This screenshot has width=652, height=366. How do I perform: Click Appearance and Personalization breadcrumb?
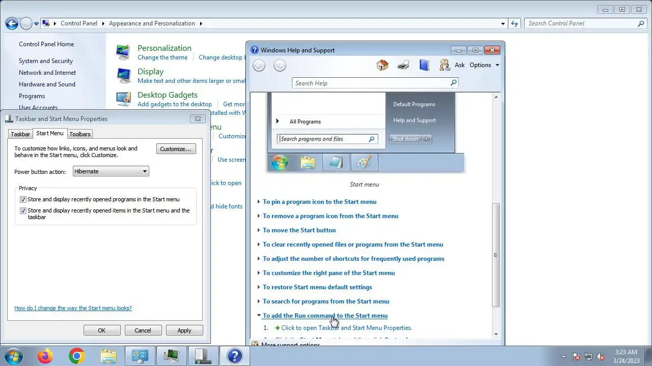point(152,23)
